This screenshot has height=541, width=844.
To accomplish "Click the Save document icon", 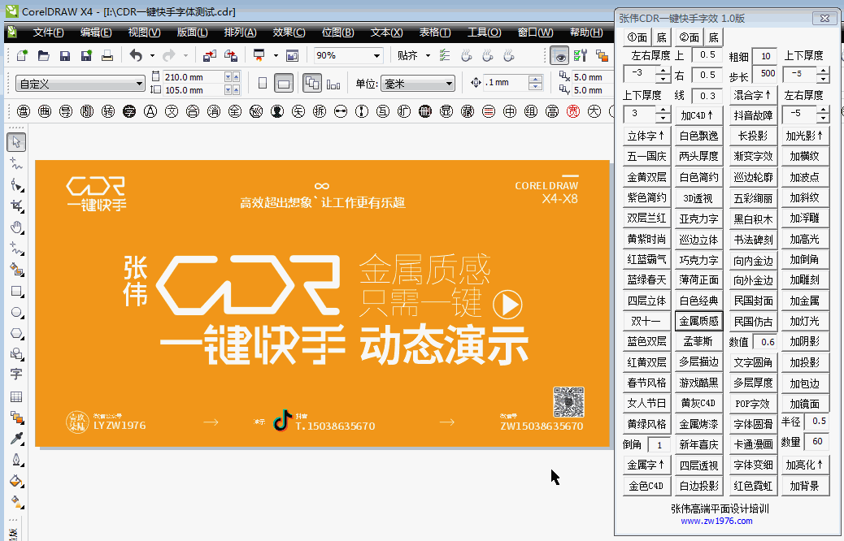I will (64, 55).
